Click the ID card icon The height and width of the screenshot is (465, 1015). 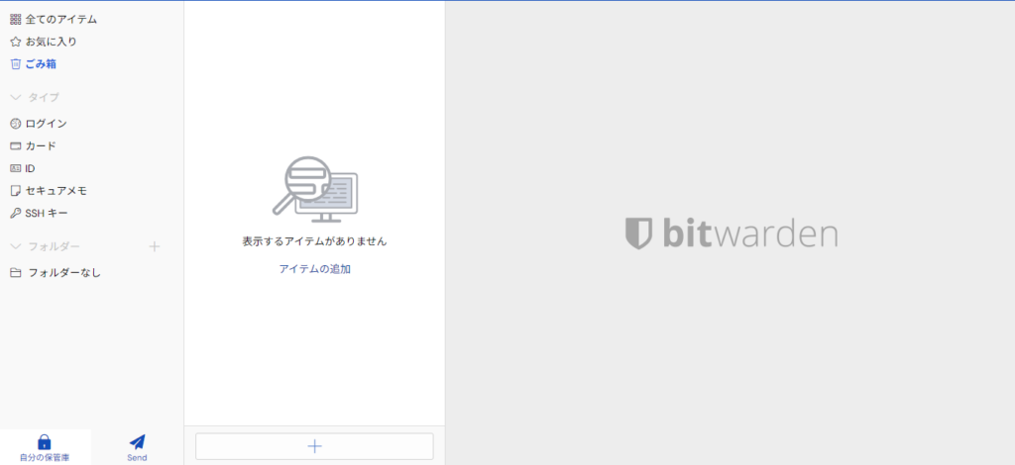click(x=16, y=168)
